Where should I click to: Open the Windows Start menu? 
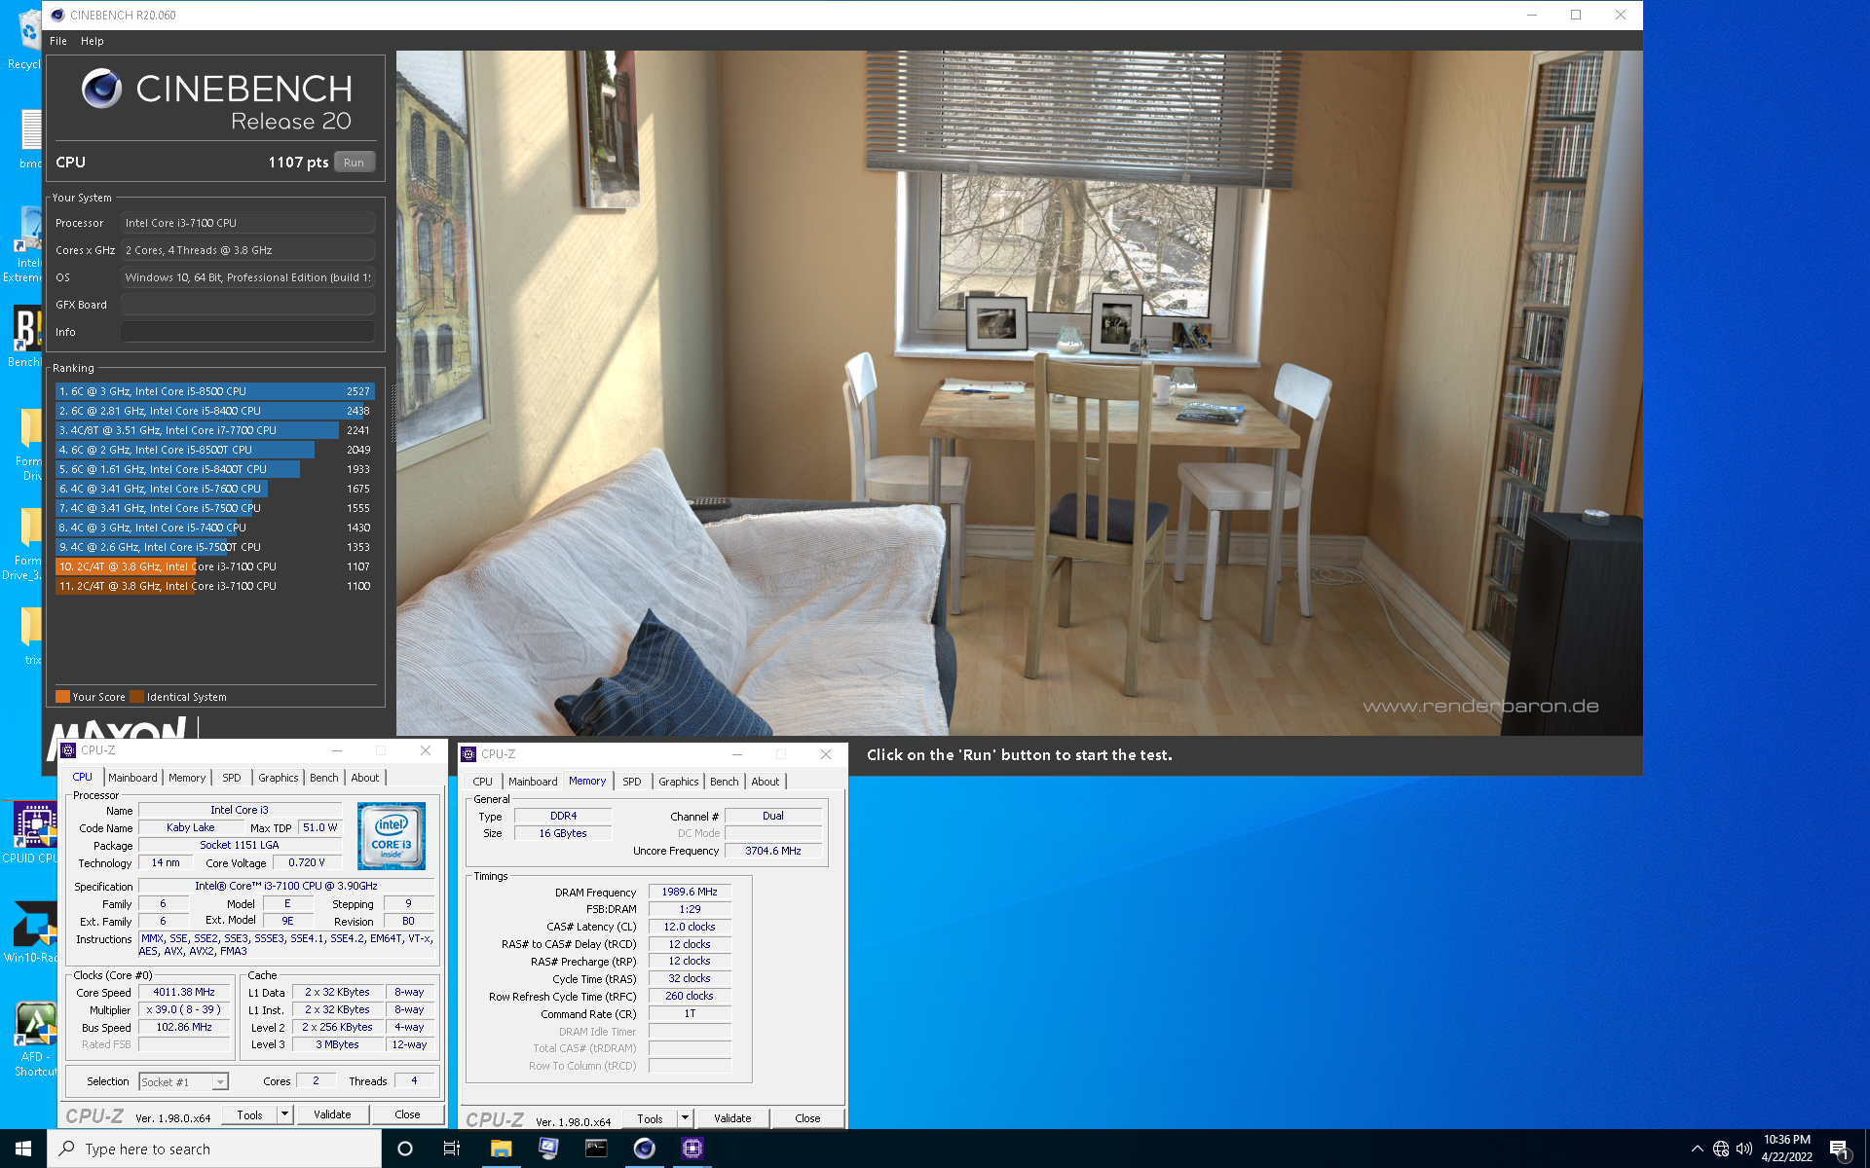click(x=23, y=1149)
